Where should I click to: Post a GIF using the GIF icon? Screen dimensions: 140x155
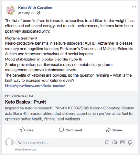tap(123, 142)
